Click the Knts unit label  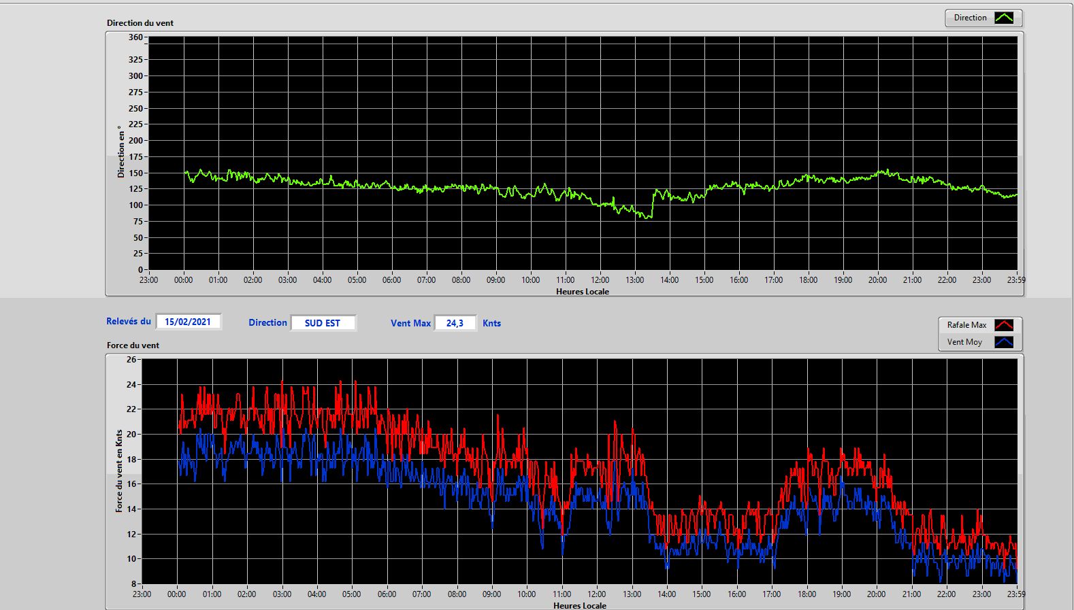491,324
